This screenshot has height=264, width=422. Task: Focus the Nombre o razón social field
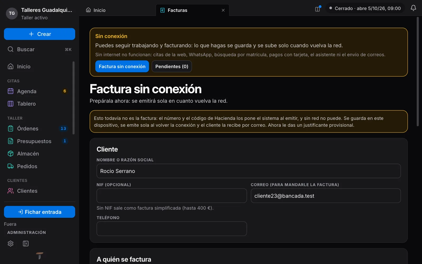pyautogui.click(x=249, y=171)
